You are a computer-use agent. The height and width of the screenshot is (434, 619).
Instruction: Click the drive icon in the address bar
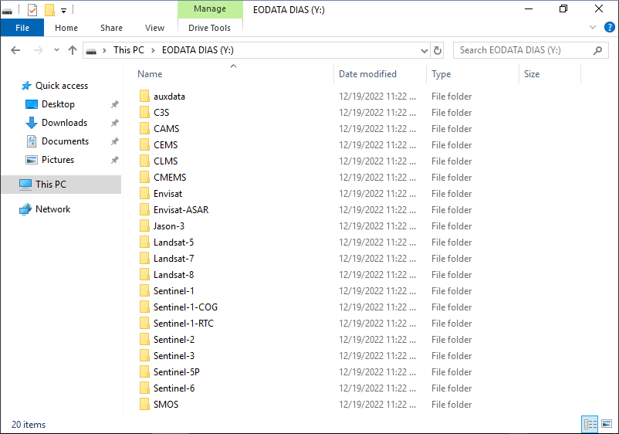(x=91, y=50)
